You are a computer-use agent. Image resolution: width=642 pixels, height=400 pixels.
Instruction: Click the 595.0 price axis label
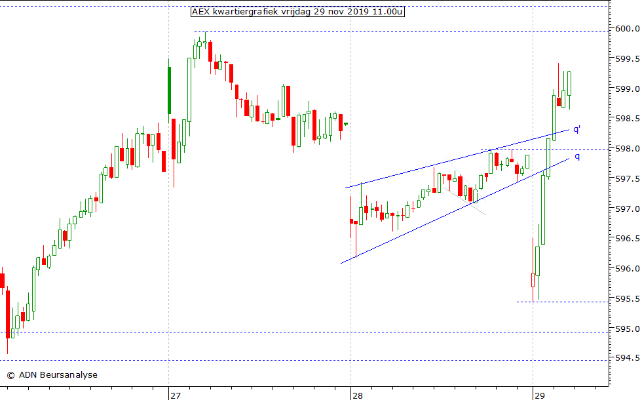click(627, 329)
